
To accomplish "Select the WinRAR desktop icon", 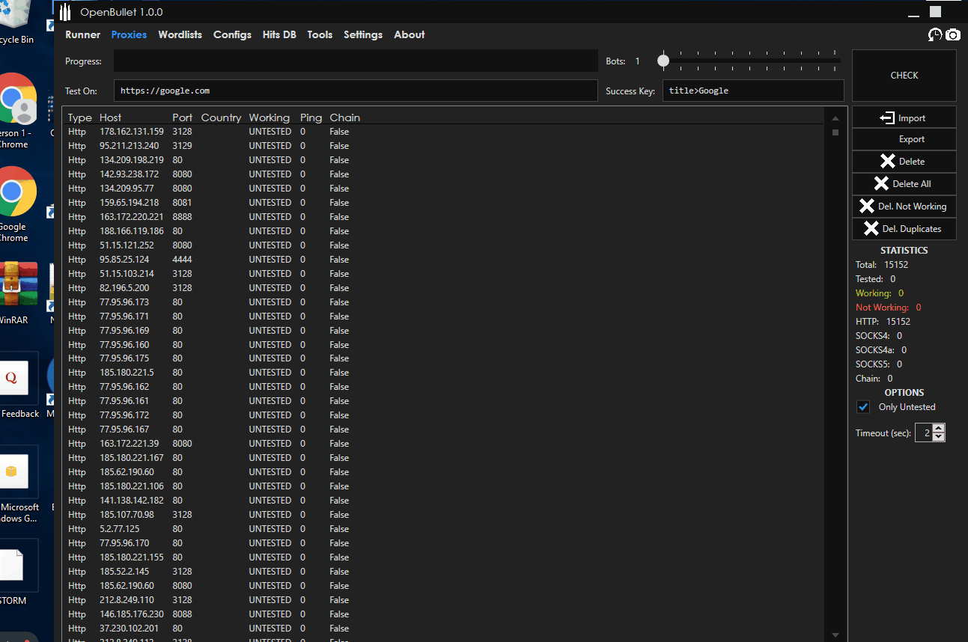I will pyautogui.click(x=16, y=292).
